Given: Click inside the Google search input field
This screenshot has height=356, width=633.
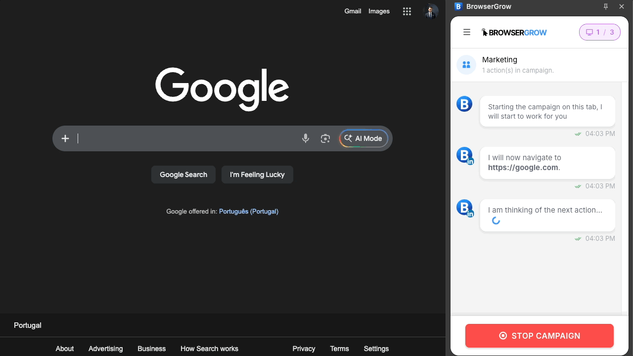Looking at the screenshot, I should coord(188,138).
